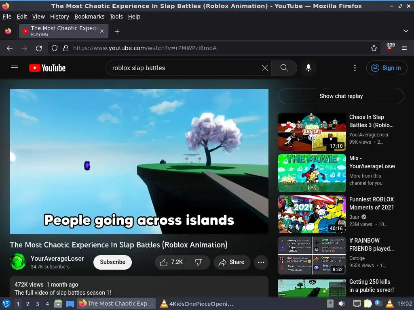Open YourAverageLoser channel name link

click(57, 259)
